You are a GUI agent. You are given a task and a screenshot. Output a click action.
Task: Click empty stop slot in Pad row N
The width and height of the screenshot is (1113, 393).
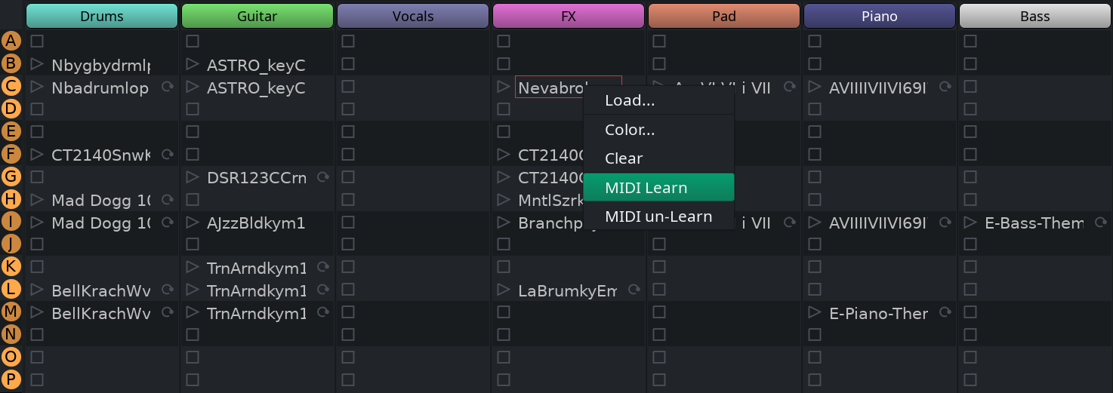tap(658, 334)
